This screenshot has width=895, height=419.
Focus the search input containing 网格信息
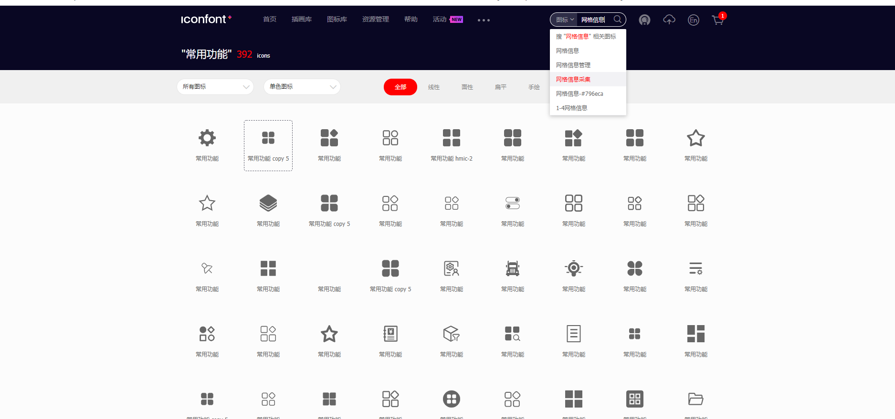click(595, 20)
